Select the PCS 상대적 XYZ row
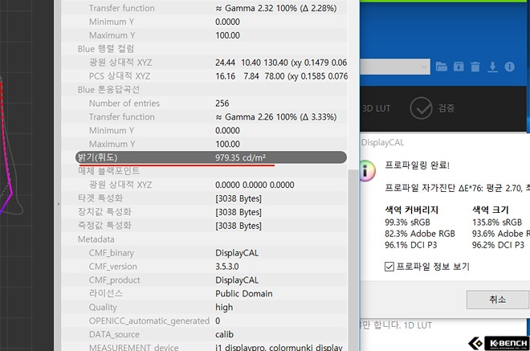The width and height of the screenshot is (530, 351). [x=204, y=76]
